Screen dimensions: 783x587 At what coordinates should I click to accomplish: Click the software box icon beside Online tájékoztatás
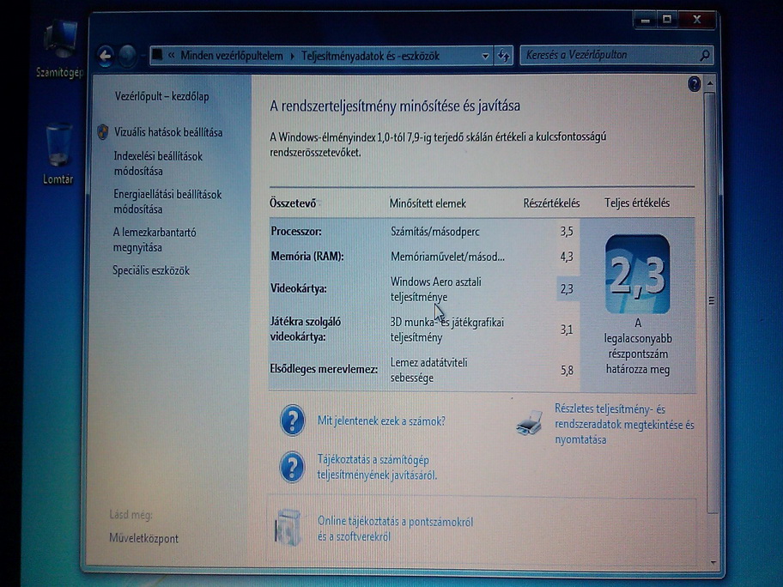[288, 528]
